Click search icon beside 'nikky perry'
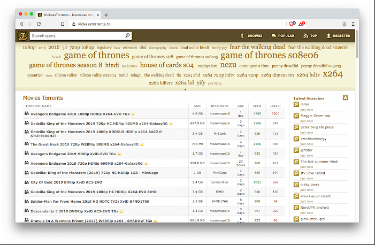This screenshot has height=245, width=375. 296,185
